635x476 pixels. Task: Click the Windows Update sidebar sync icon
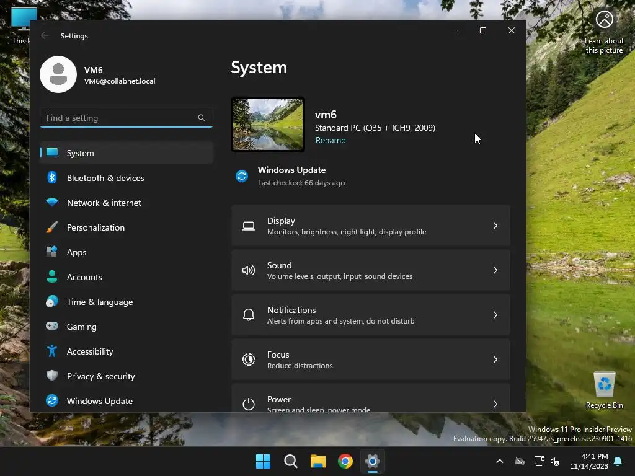52,400
